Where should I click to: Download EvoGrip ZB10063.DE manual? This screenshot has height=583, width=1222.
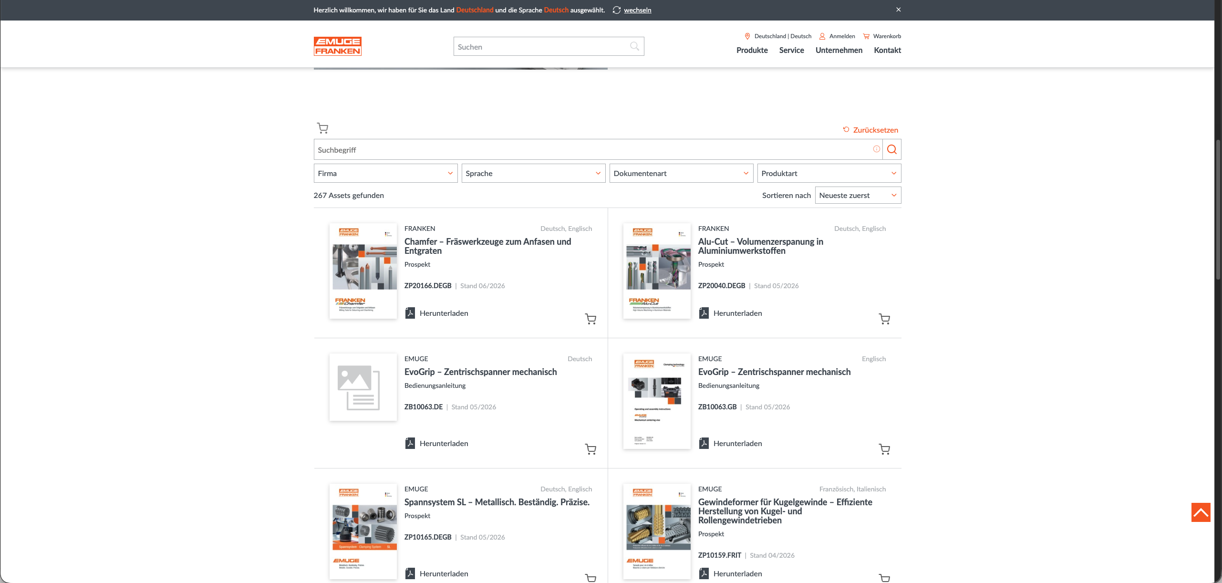click(444, 443)
